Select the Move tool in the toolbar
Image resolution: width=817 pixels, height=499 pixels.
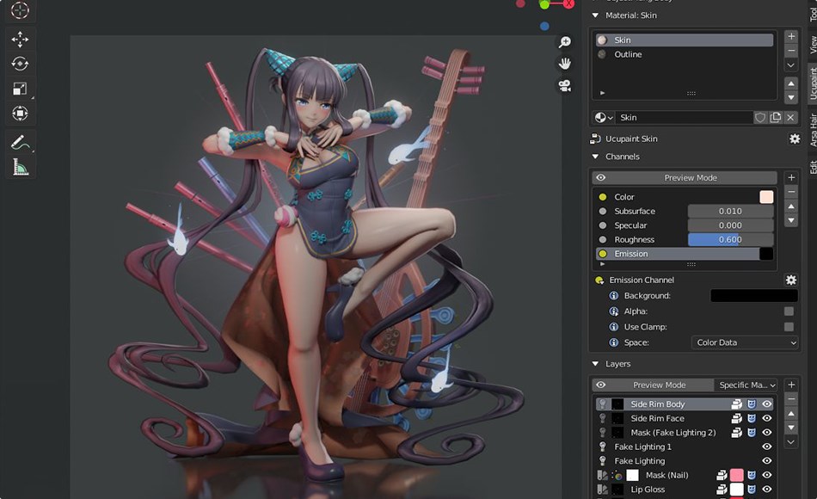tap(20, 39)
